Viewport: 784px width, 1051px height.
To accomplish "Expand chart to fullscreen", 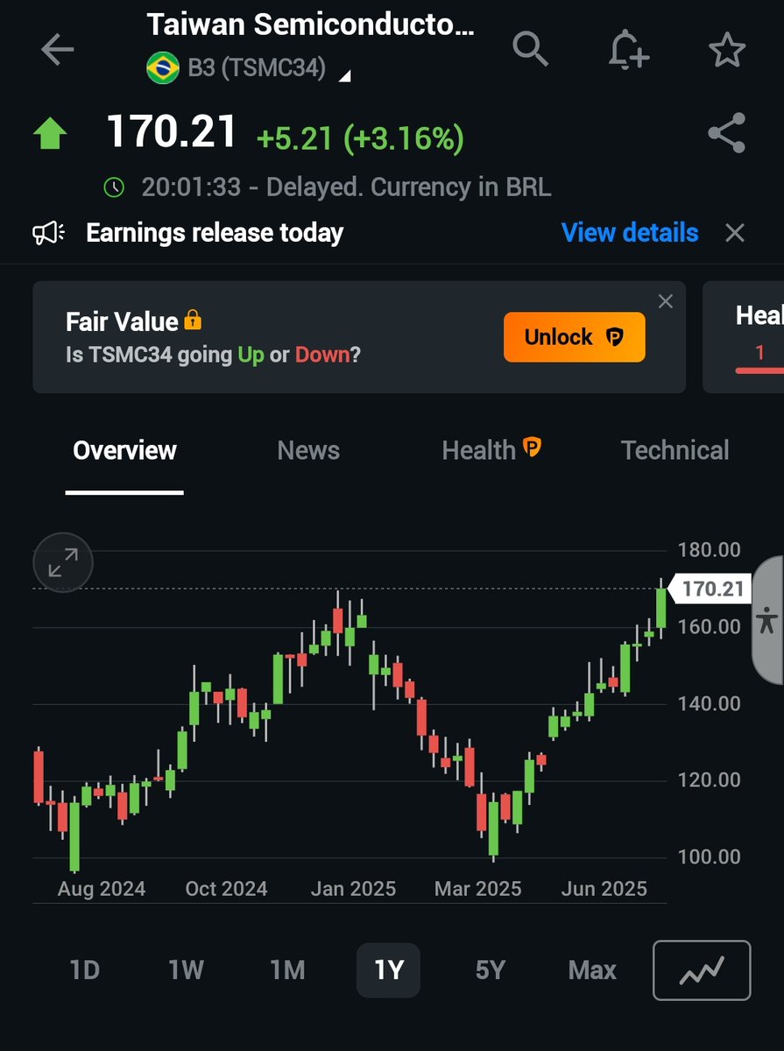I will point(62,562).
